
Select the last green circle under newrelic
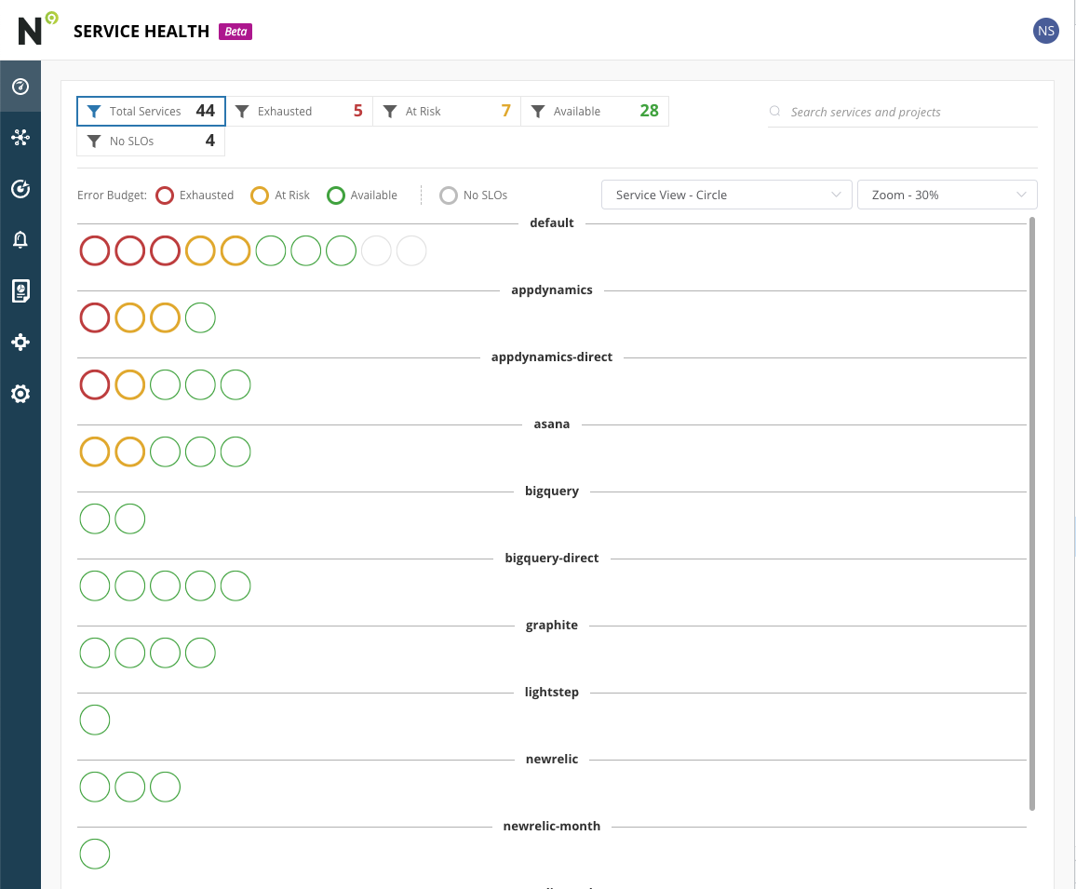(166, 788)
